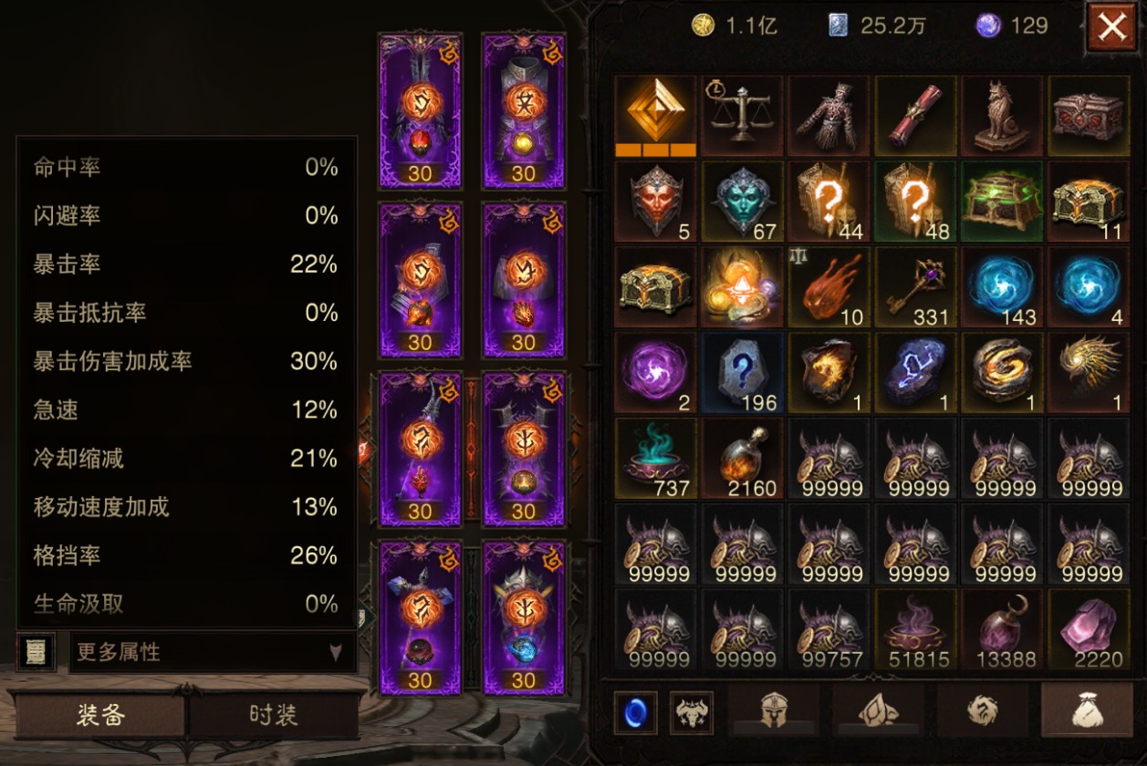
Task: Close the inventory with the X button
Action: click(1112, 27)
